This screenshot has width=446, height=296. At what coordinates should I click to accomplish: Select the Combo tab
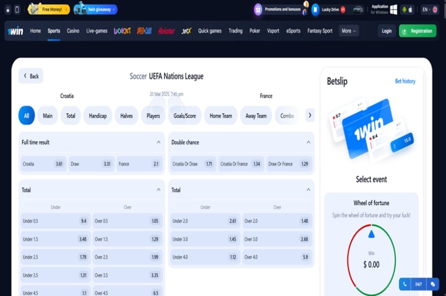coord(287,116)
